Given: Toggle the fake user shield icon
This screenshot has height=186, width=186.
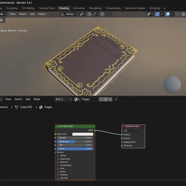Looking at the screenshot, I should [101, 100].
